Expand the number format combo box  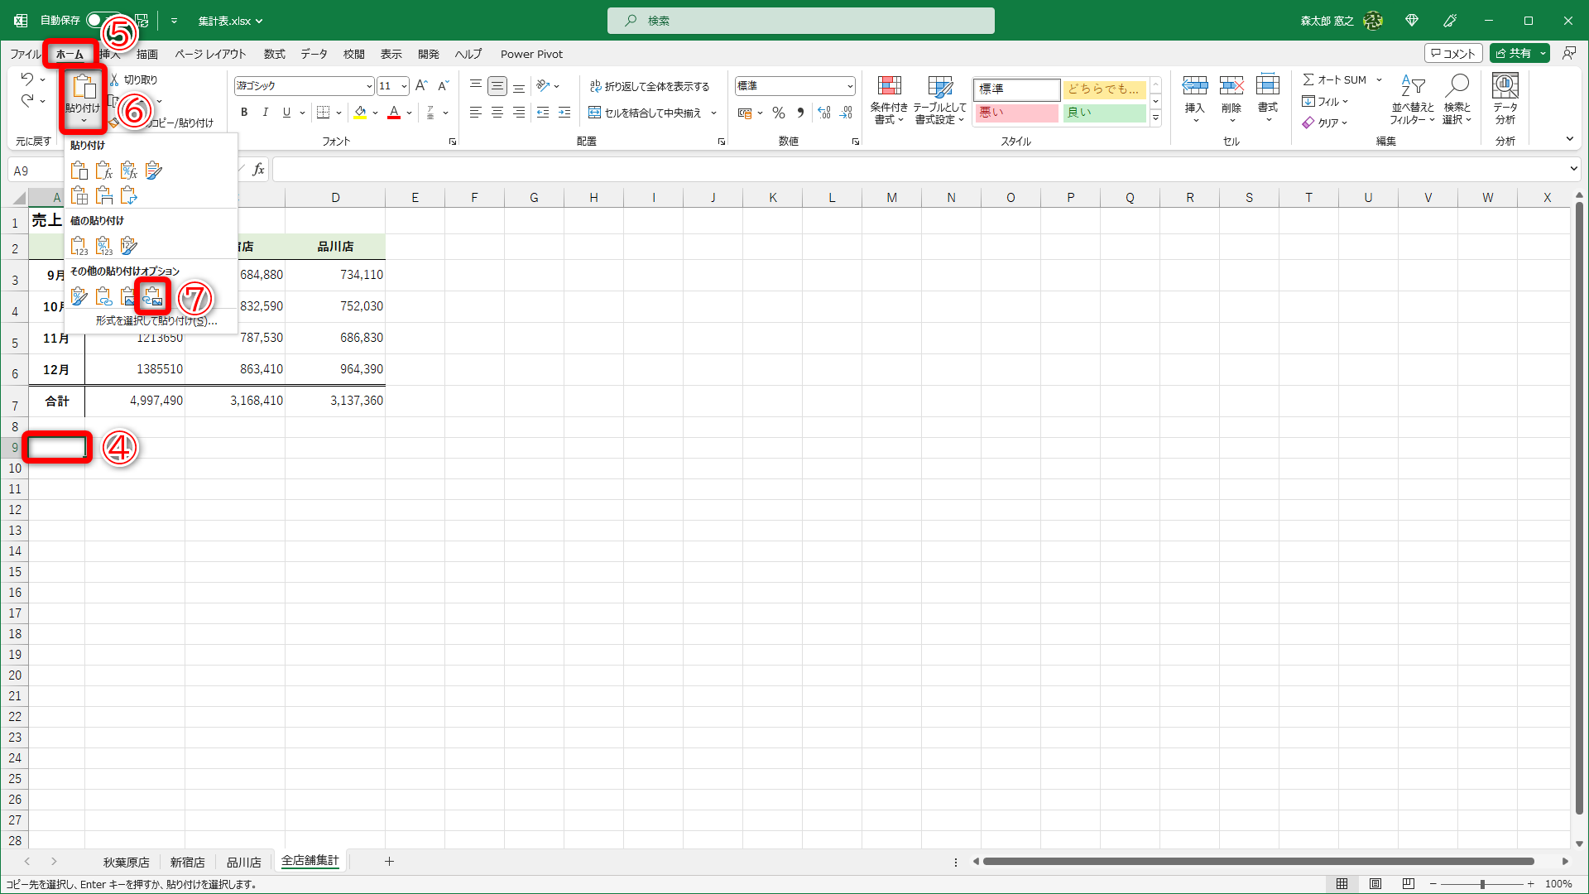click(x=849, y=86)
